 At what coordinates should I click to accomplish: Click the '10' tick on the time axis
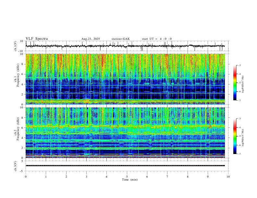(x=228, y=177)
